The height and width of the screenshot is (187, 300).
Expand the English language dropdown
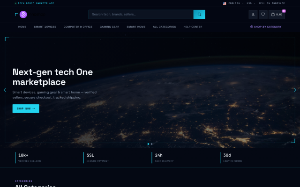[x=236, y=3]
